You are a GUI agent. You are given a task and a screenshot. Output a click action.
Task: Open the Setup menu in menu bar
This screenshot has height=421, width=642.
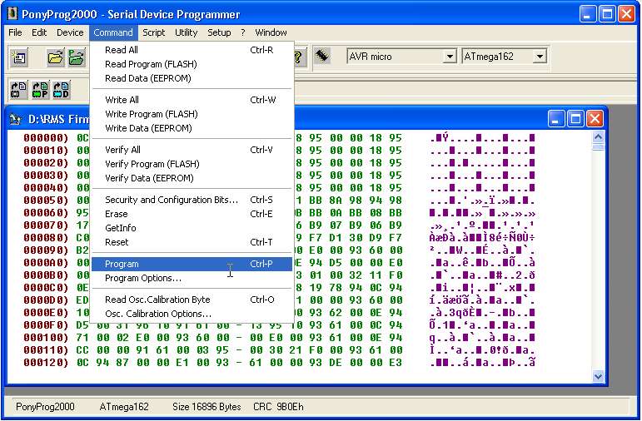[x=219, y=32]
